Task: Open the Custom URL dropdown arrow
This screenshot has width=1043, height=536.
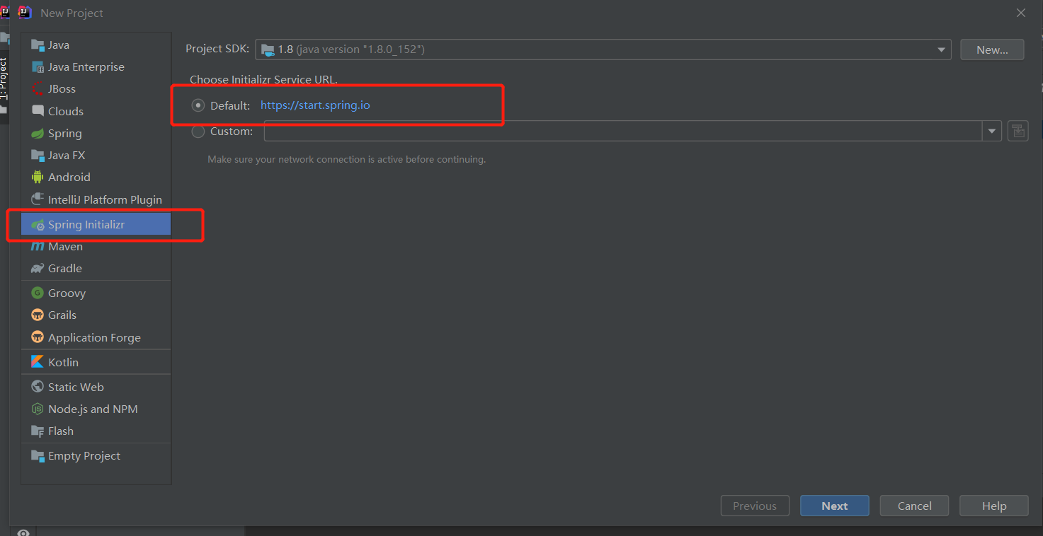Action: [991, 131]
